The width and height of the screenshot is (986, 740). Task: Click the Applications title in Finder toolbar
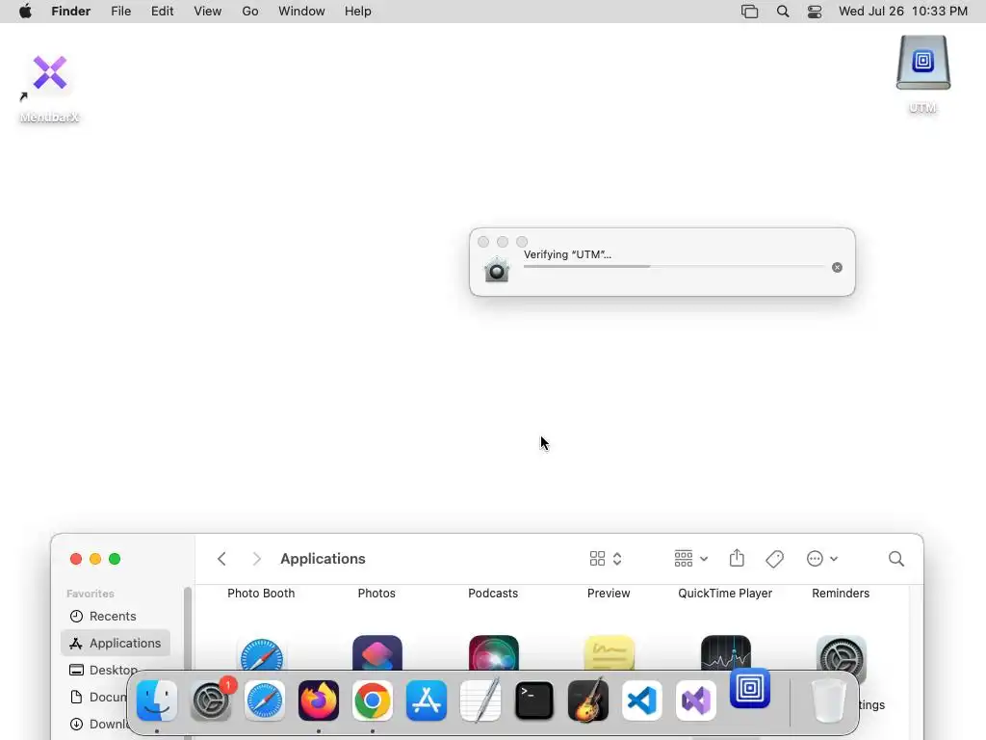click(323, 559)
